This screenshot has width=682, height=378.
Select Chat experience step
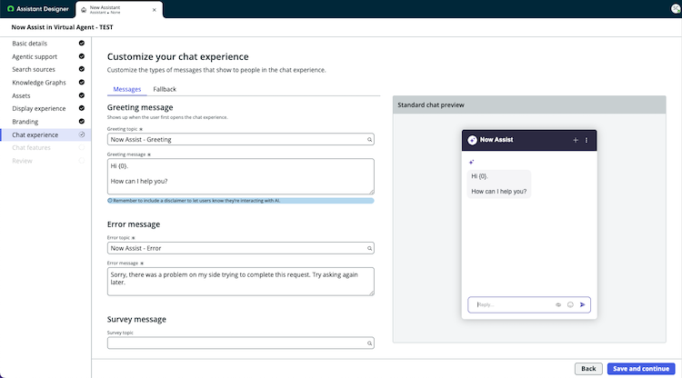(x=35, y=134)
